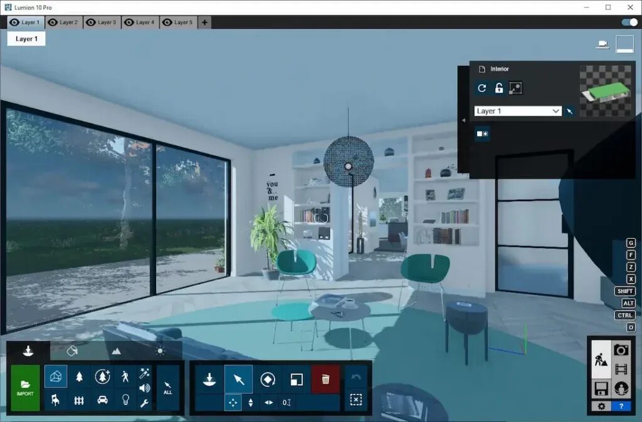Click the green Import button

coord(25,388)
